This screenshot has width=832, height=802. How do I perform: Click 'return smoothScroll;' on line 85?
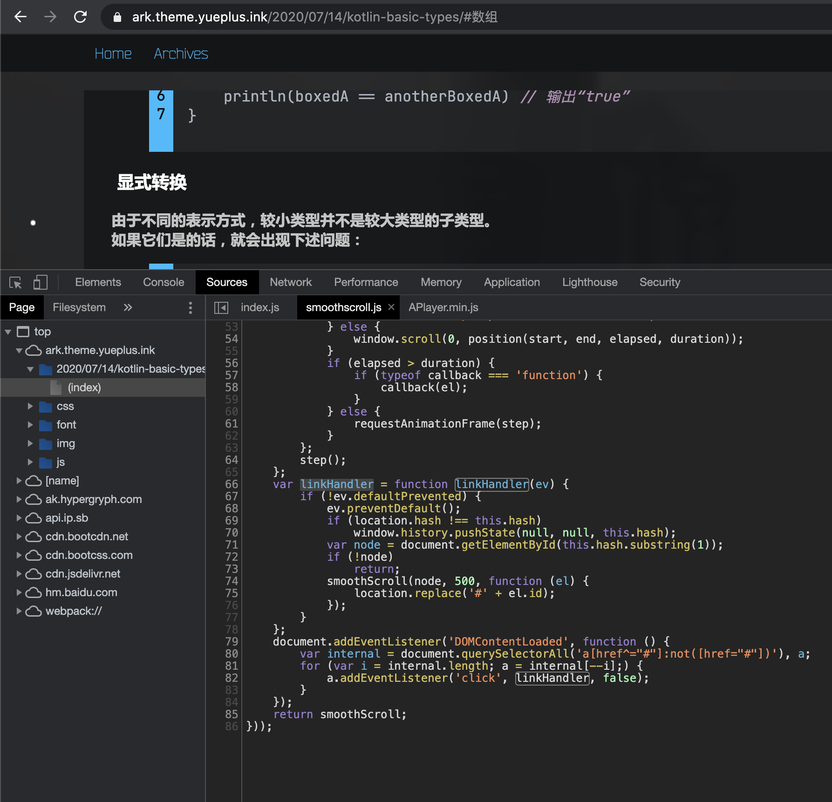(340, 714)
